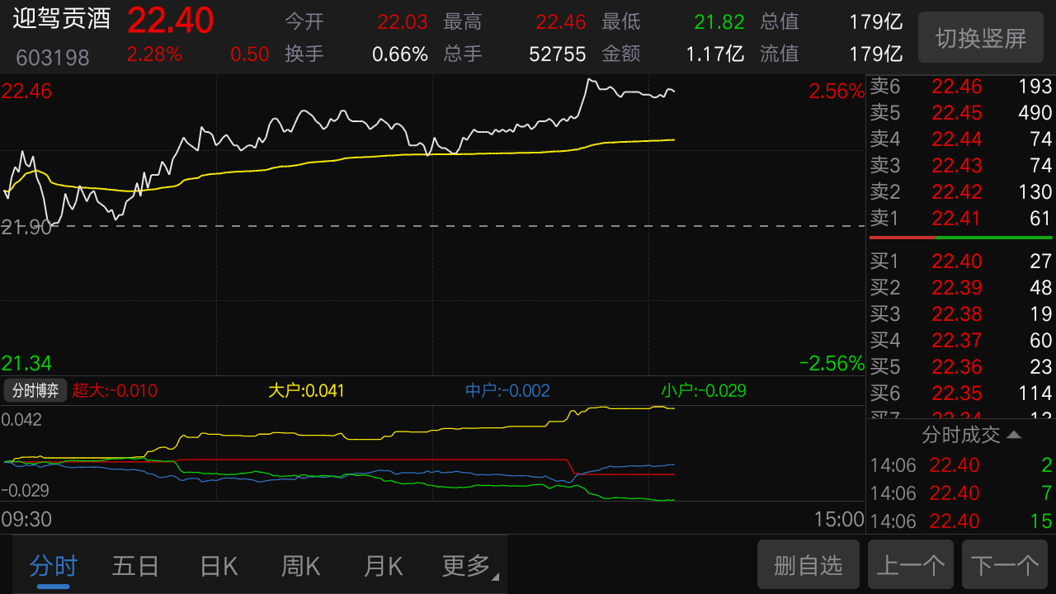Select the 买6 order row at 22.35
The height and width of the screenshot is (594, 1056).
point(961,393)
